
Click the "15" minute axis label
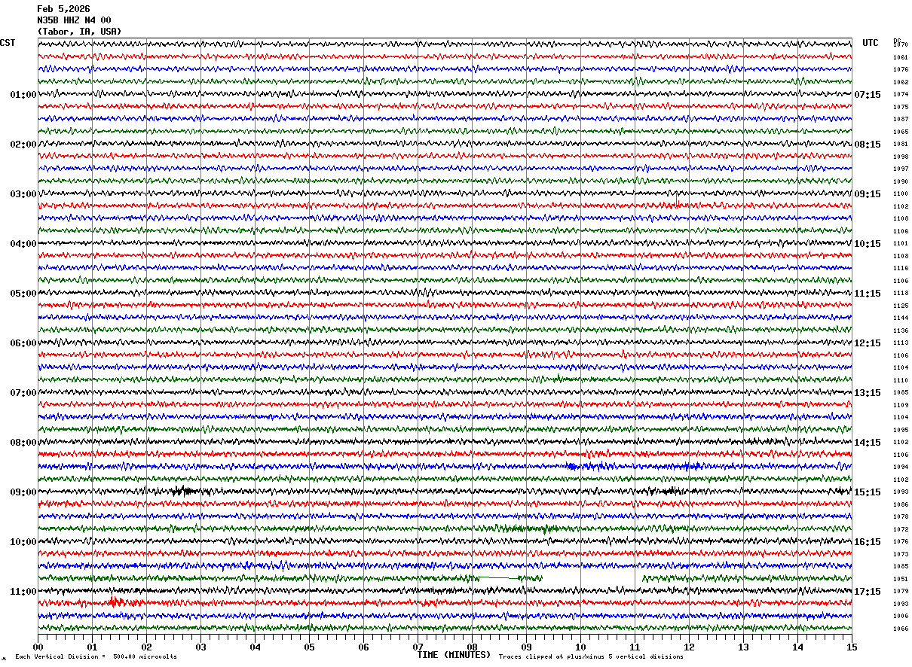pos(852,647)
